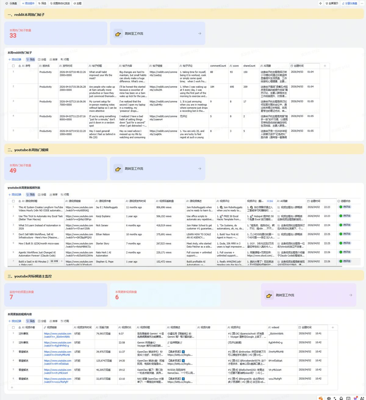Open 排序 for 本周更新的视频内容 table
Image resolution: width=366 pixels, height=400 pixels.
tap(53, 321)
